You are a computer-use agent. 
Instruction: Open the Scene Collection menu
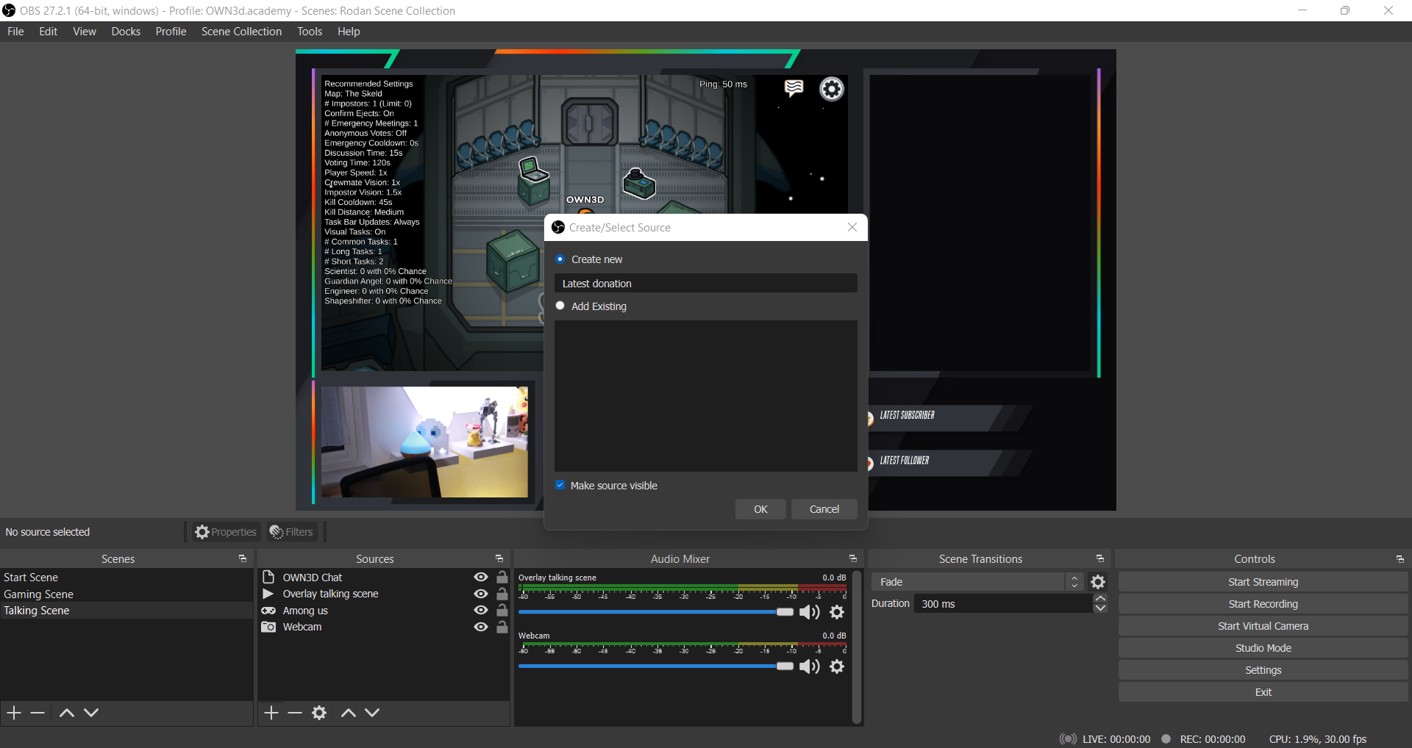(x=241, y=32)
